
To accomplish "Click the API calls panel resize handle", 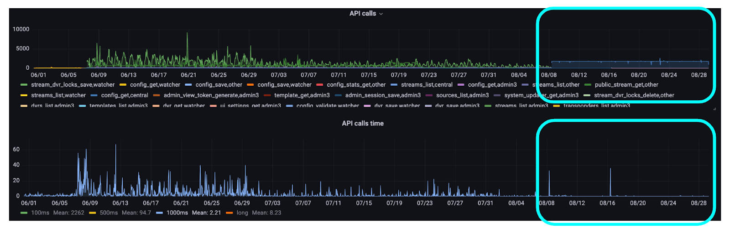I will [x=714, y=109].
